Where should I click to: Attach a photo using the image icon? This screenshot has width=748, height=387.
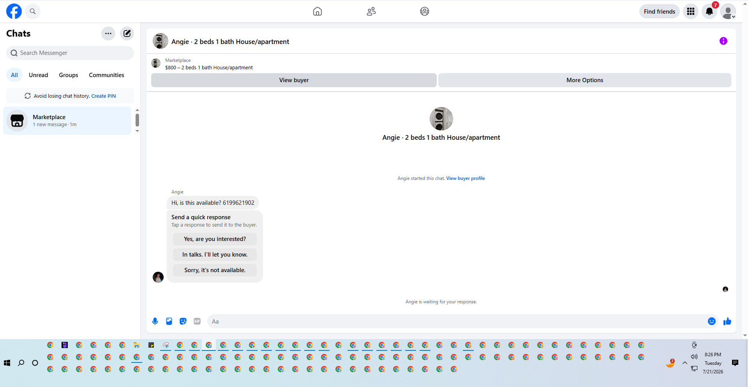coord(169,321)
